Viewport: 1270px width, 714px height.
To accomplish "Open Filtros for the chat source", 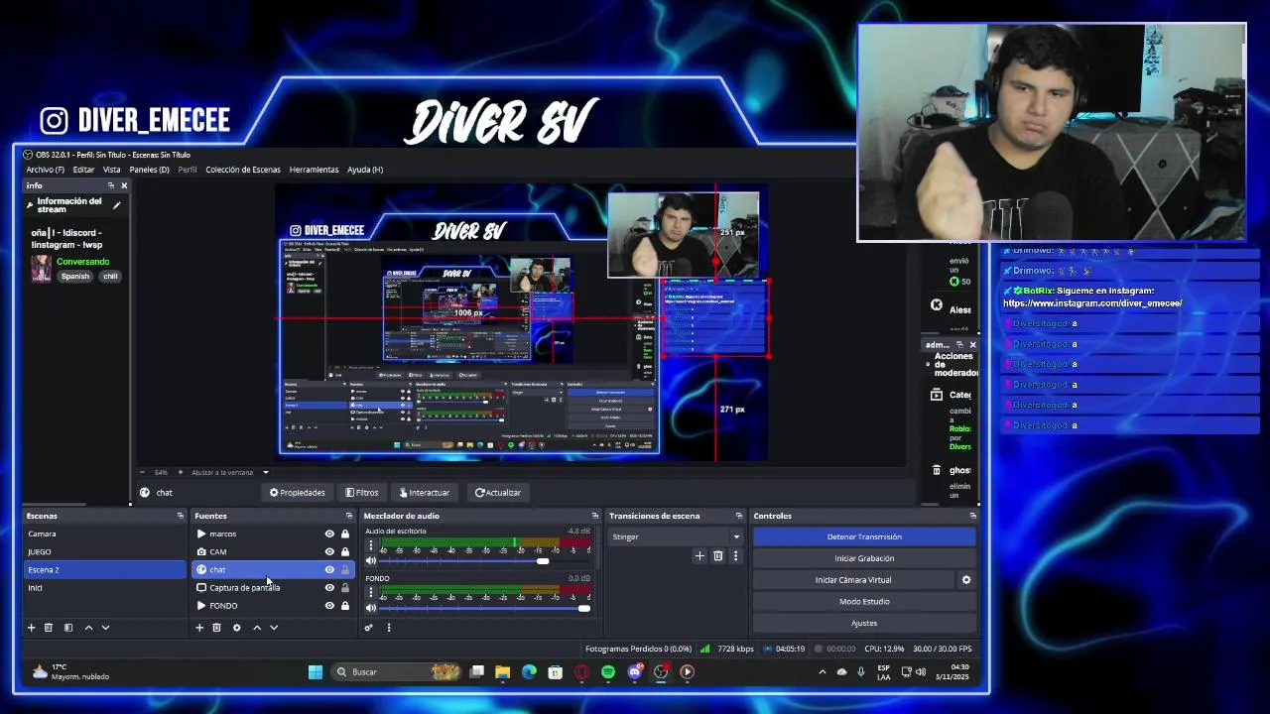I will (361, 493).
